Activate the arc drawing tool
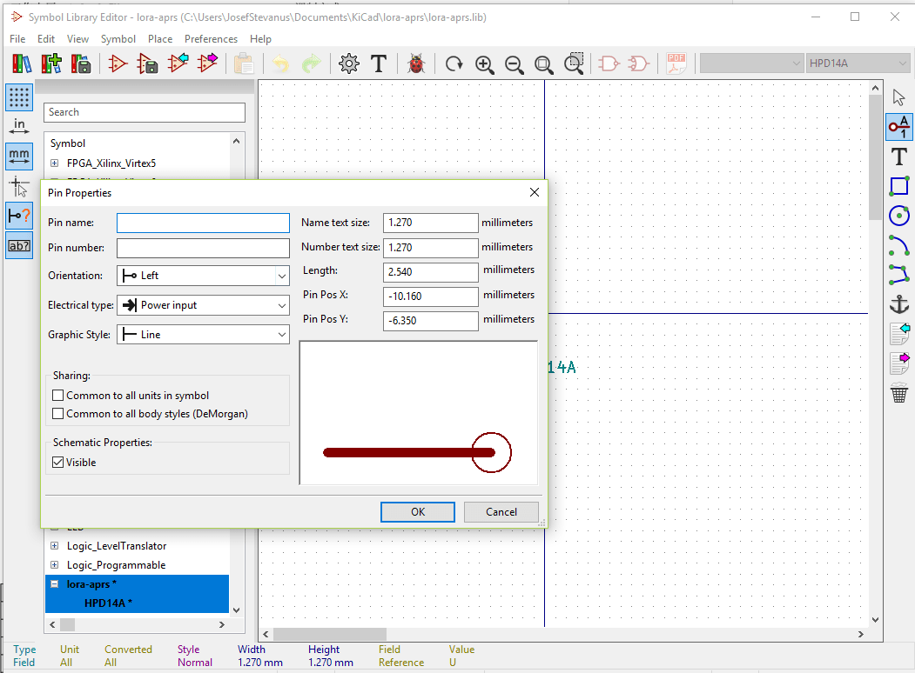 pyautogui.click(x=899, y=245)
